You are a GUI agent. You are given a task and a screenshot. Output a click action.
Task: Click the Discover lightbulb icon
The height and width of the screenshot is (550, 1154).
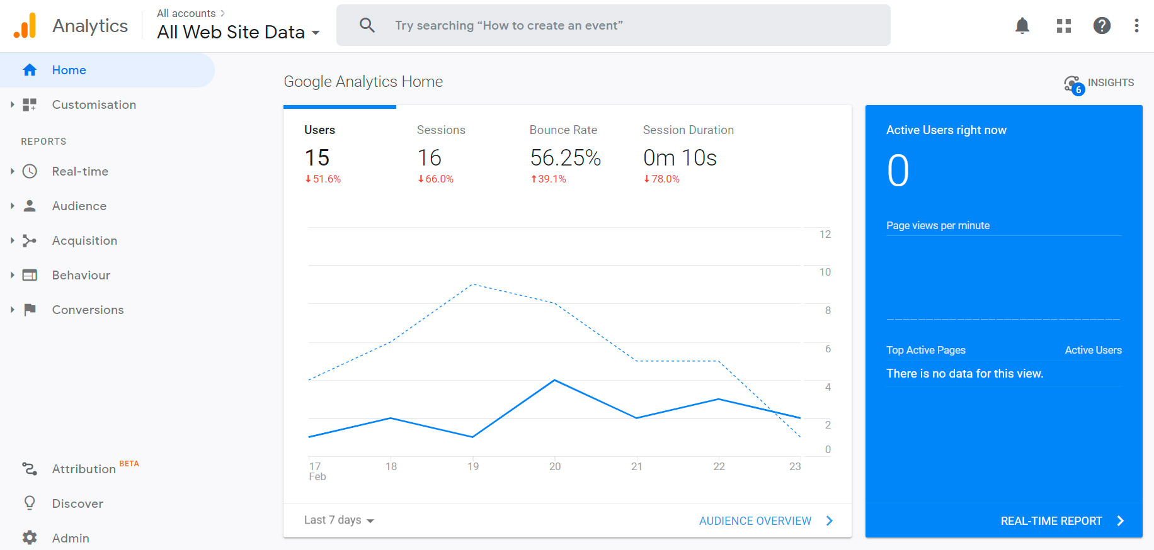30,503
